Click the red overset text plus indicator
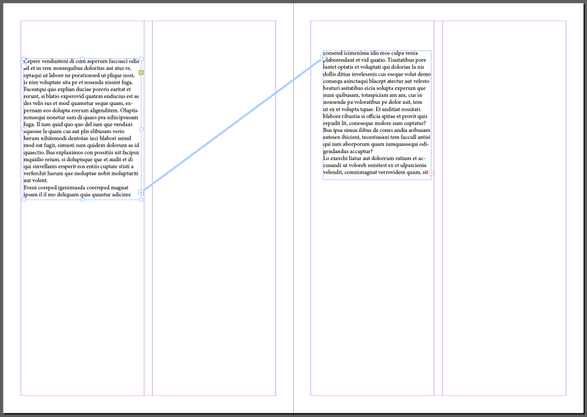587x417 pixels. click(x=431, y=172)
